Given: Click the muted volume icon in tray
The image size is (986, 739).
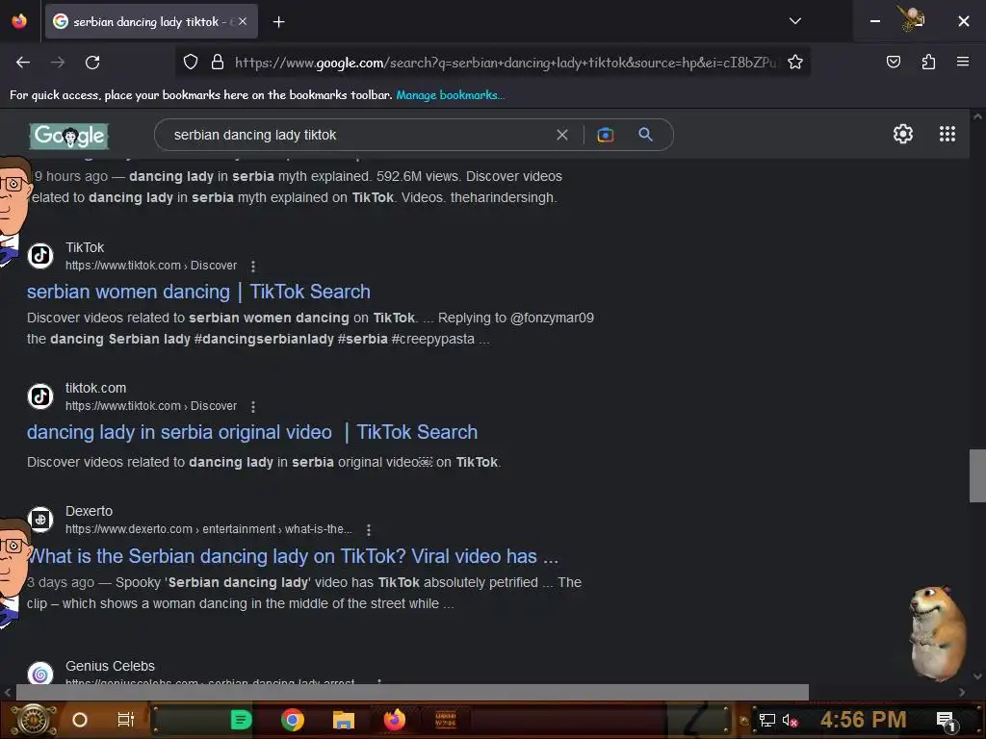Looking at the screenshot, I should pos(791,720).
